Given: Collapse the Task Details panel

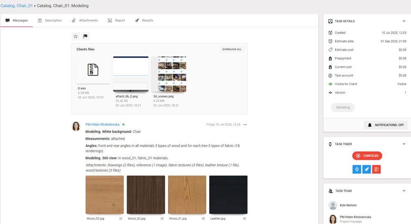Looking at the screenshot, I should (404, 21).
